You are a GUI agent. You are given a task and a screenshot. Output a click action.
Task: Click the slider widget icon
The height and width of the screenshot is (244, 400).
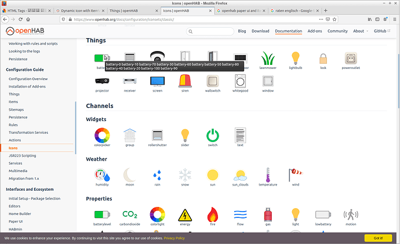click(x=185, y=135)
